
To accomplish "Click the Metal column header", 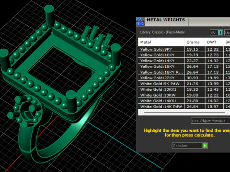I will pos(161,42).
